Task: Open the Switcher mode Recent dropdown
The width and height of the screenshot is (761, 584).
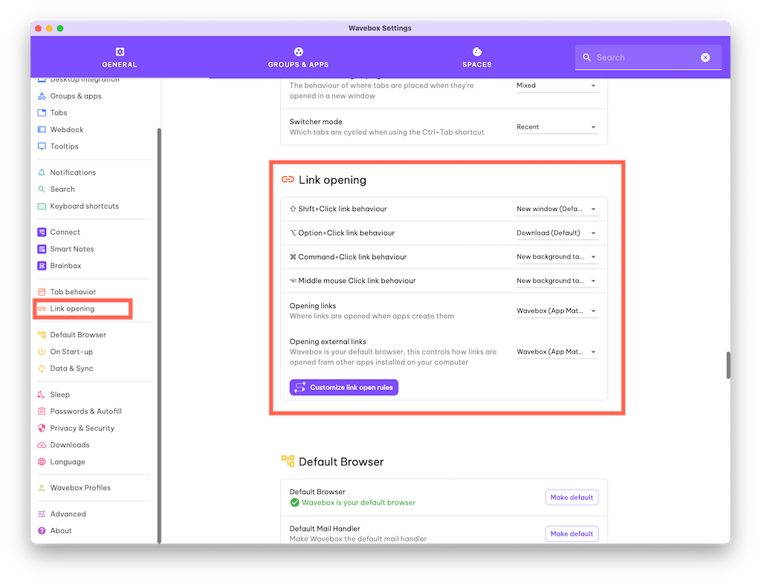Action: (557, 127)
